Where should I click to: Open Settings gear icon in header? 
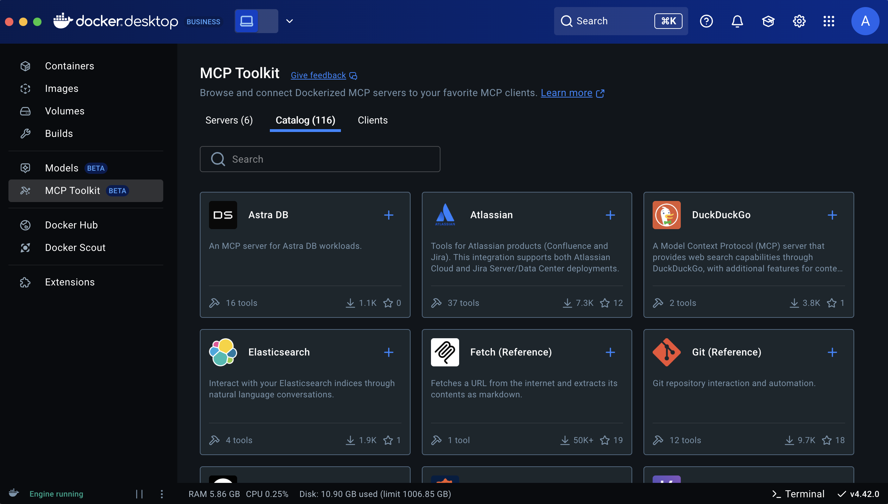pos(799,21)
